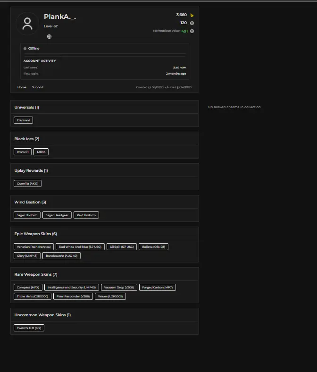Click the platform badge icon under Level 67

pos(49,36)
